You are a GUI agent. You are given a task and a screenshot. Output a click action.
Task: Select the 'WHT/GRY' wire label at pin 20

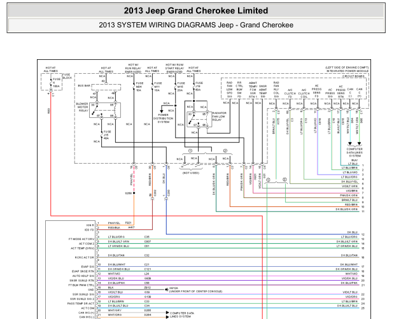115,310
